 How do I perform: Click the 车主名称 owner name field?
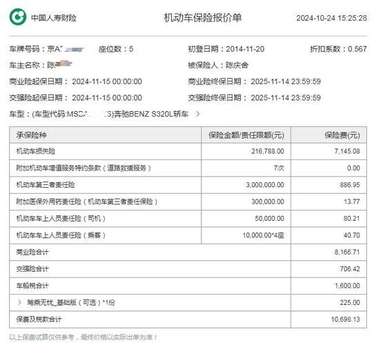point(41,65)
